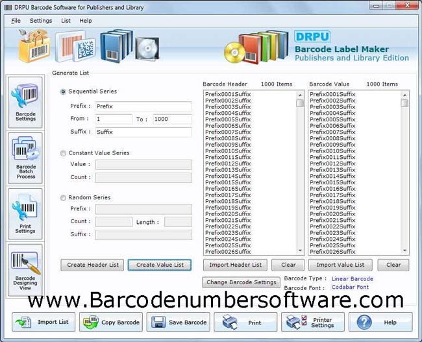Select Prefix0015Suffix in Barcode Header list
This screenshot has width=422, height=342.
[x=228, y=182]
